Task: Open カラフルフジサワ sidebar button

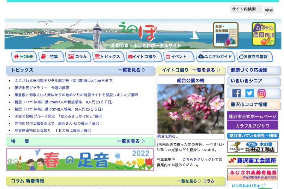Action: pos(252,125)
